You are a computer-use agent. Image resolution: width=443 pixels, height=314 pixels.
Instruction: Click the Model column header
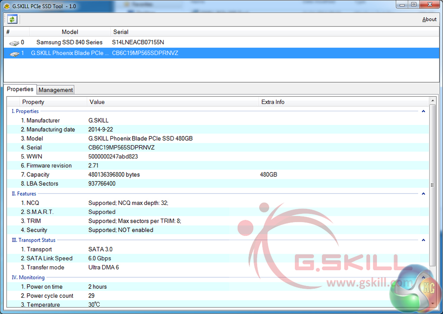70,32
